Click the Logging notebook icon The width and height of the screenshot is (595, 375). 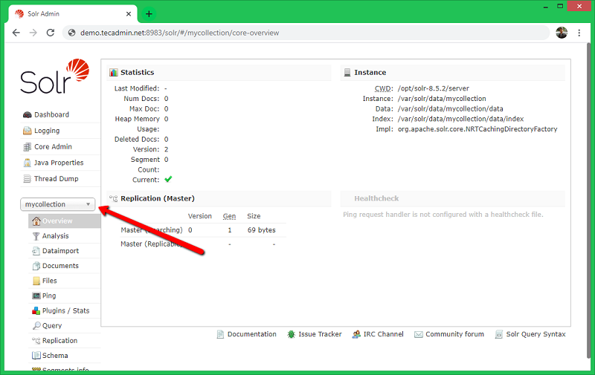click(28, 131)
